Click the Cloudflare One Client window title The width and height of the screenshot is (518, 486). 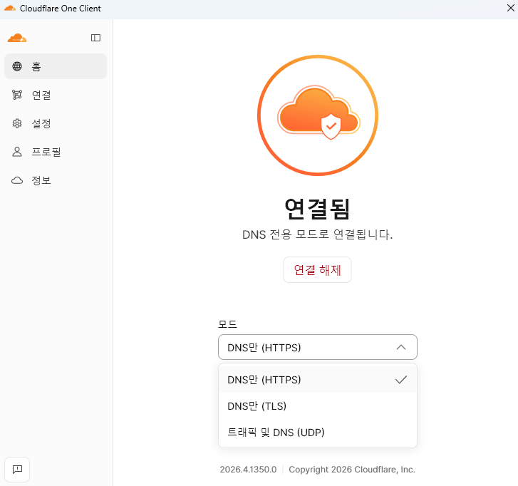coord(60,9)
